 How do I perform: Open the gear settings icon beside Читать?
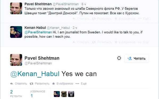(x=119, y=58)
